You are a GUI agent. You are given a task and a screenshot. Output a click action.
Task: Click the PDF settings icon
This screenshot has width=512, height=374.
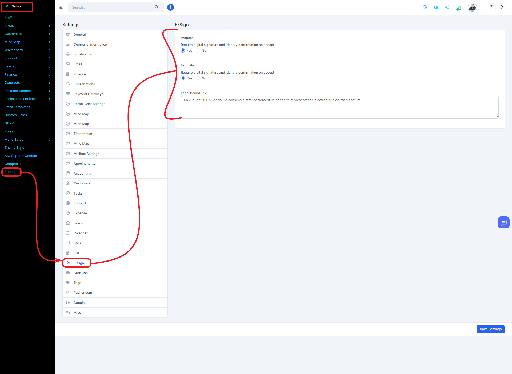coord(68,253)
